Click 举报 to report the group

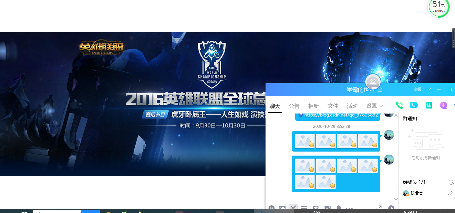418,89
